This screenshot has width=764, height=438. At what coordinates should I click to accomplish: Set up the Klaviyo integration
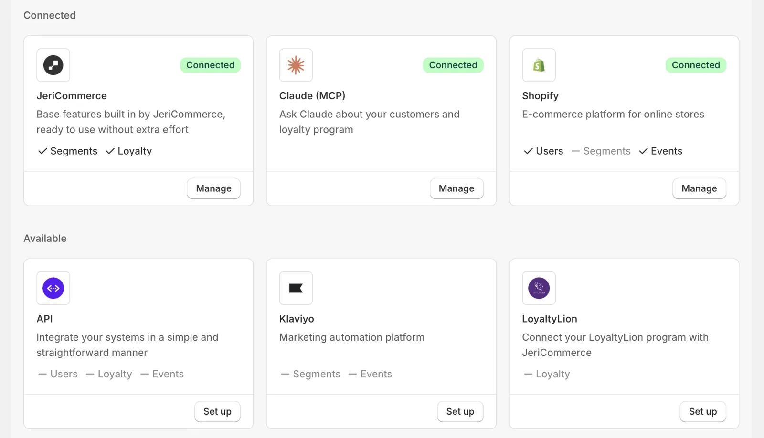pos(460,411)
